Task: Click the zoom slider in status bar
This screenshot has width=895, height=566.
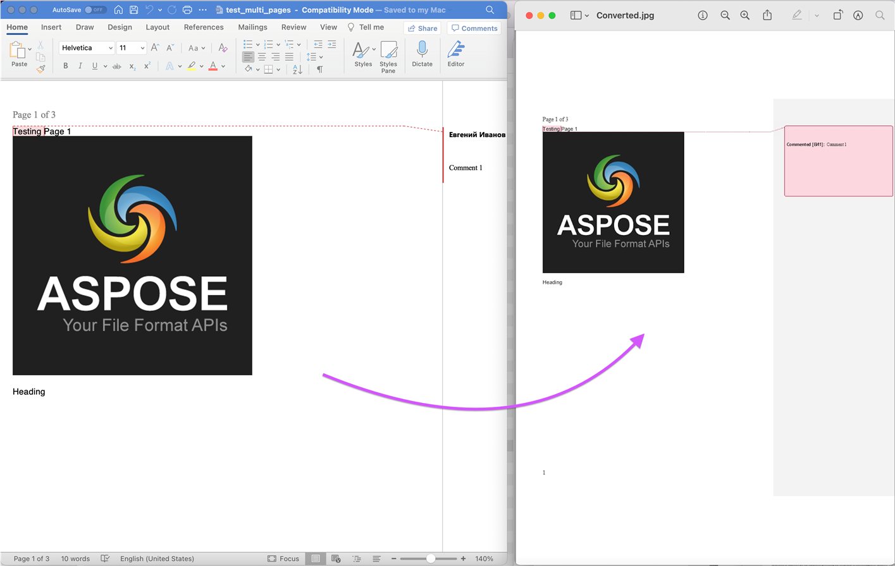Action: click(430, 558)
